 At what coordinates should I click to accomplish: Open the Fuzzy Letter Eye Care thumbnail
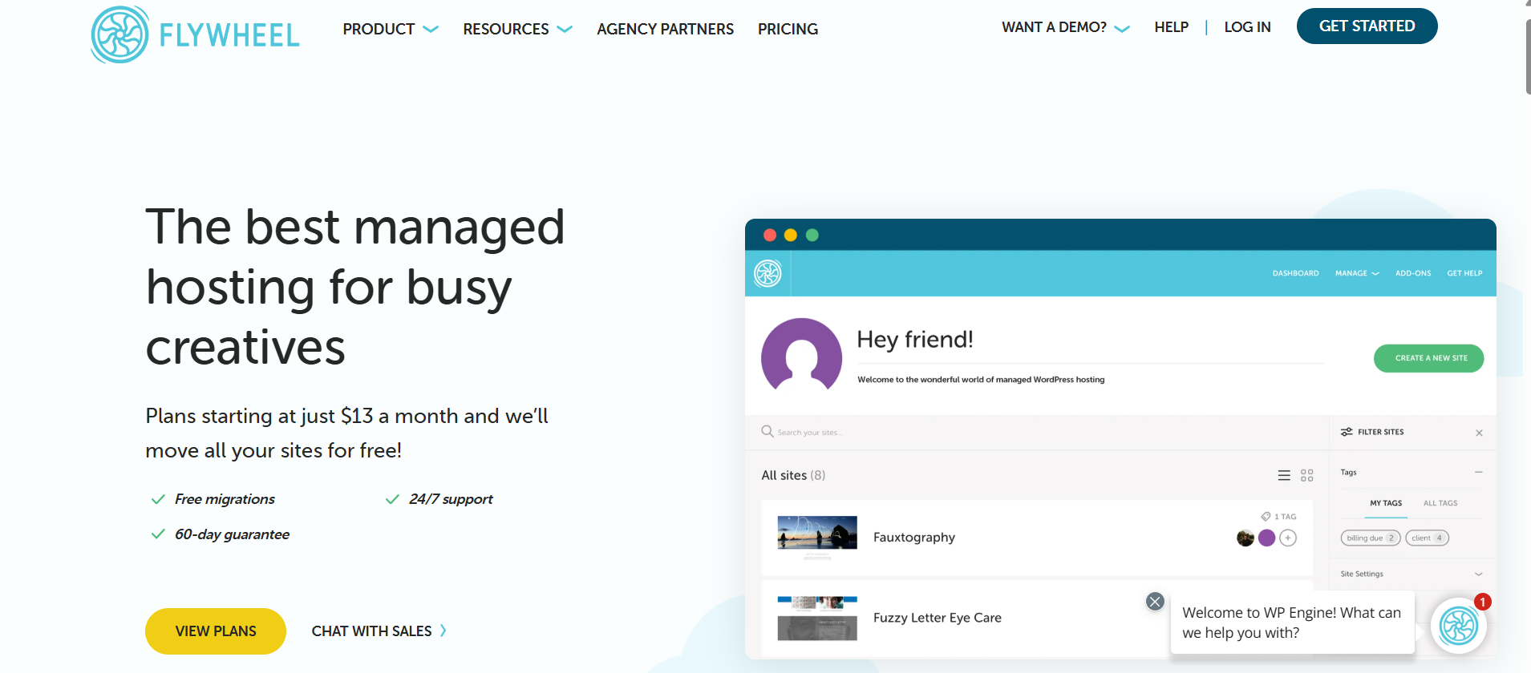(x=817, y=618)
